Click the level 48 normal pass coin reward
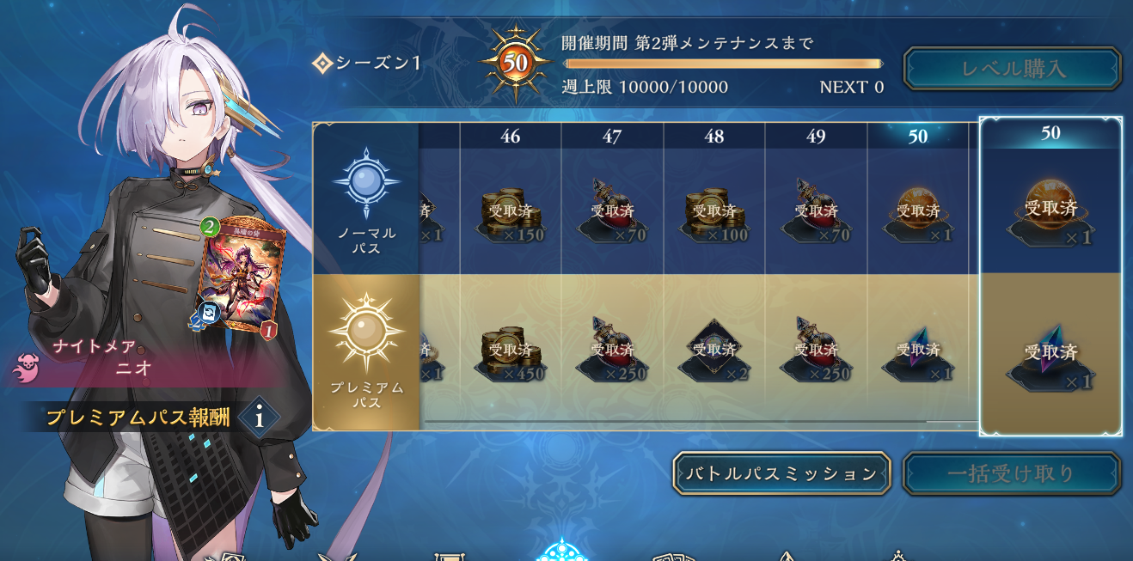This screenshot has height=561, width=1133. point(713,213)
